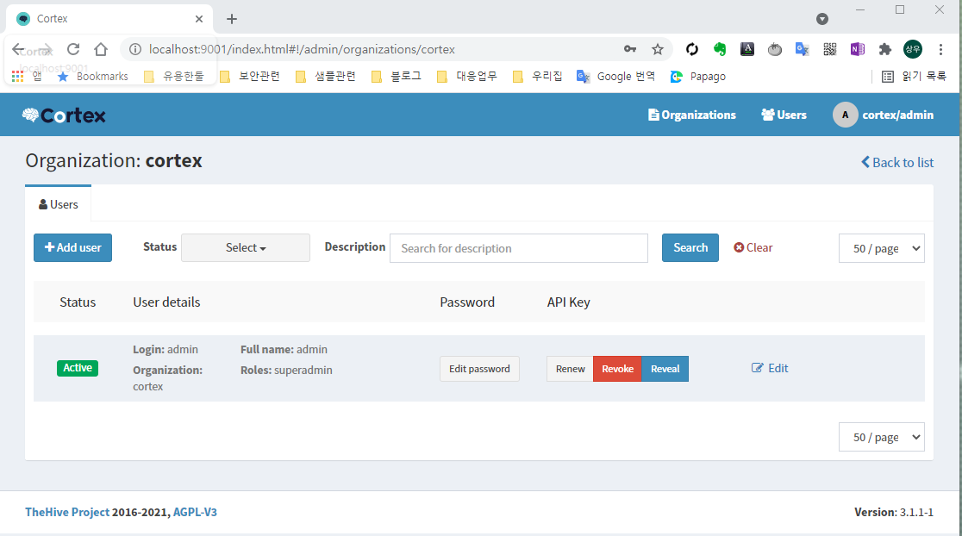Focus the description search field
This screenshot has width=962, height=536.
tap(518, 248)
